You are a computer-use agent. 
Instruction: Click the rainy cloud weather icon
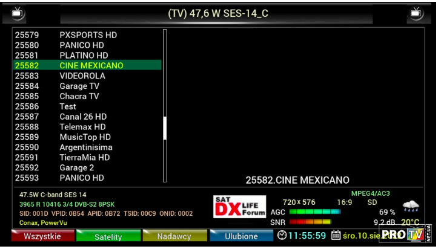[411, 206]
